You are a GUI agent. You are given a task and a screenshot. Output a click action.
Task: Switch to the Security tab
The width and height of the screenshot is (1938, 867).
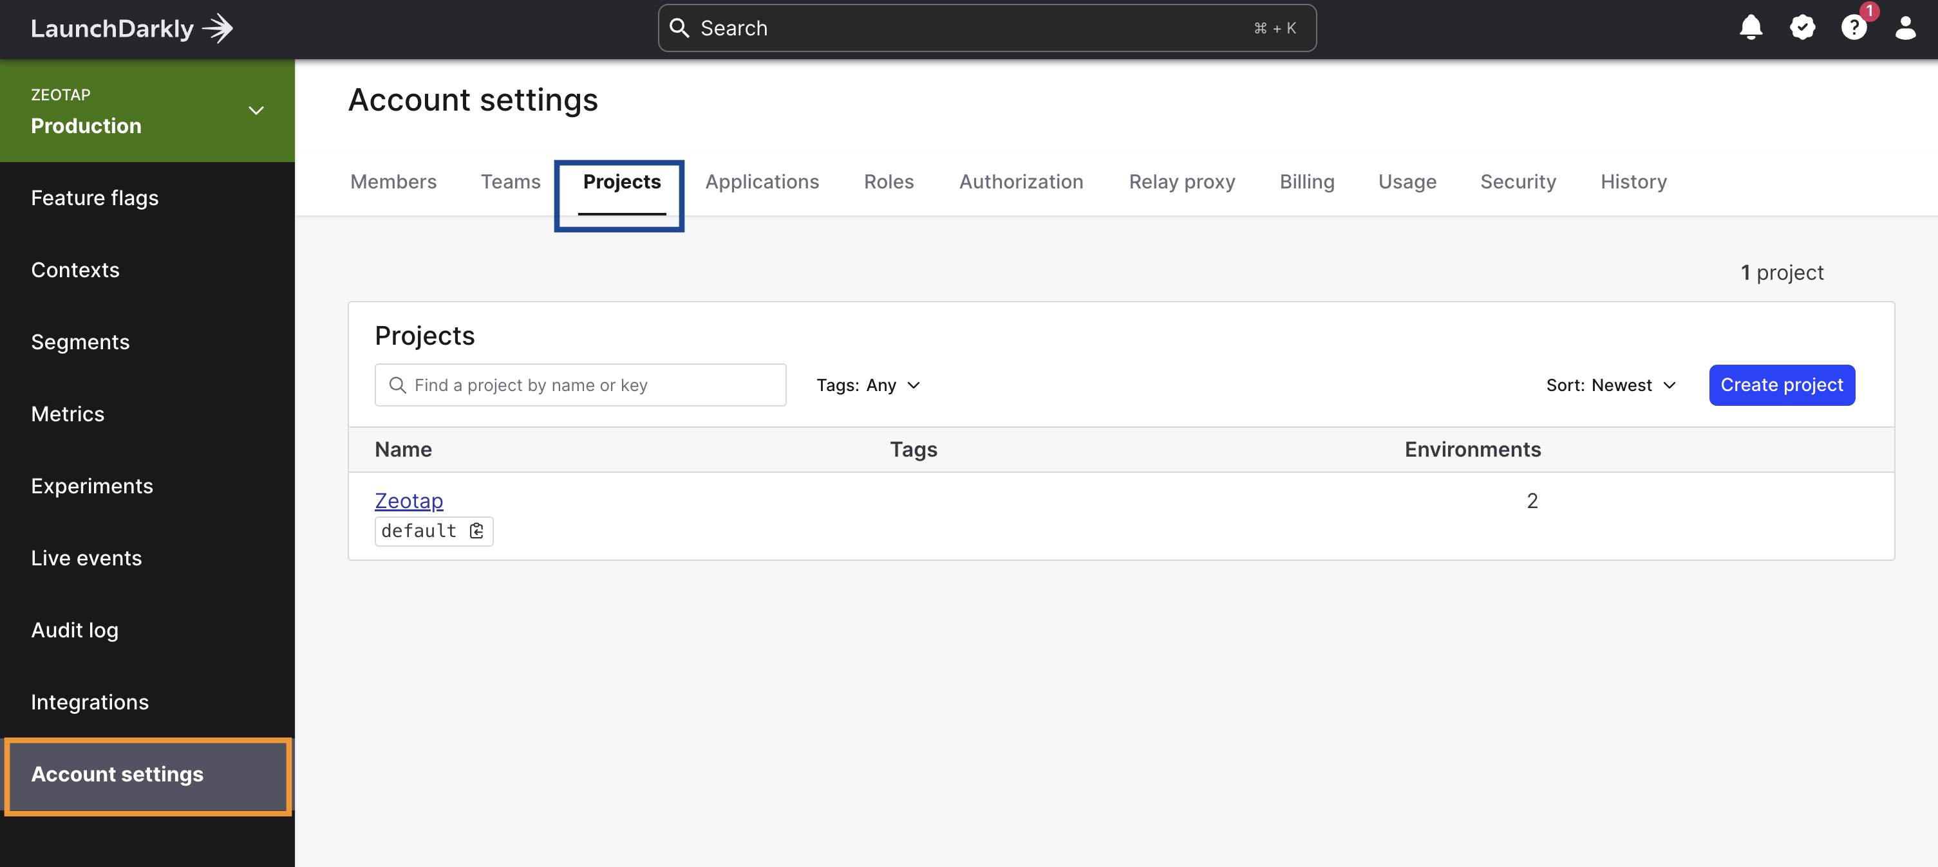pyautogui.click(x=1518, y=182)
